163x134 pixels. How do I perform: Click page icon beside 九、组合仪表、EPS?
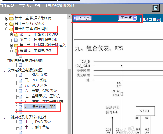(21, 107)
